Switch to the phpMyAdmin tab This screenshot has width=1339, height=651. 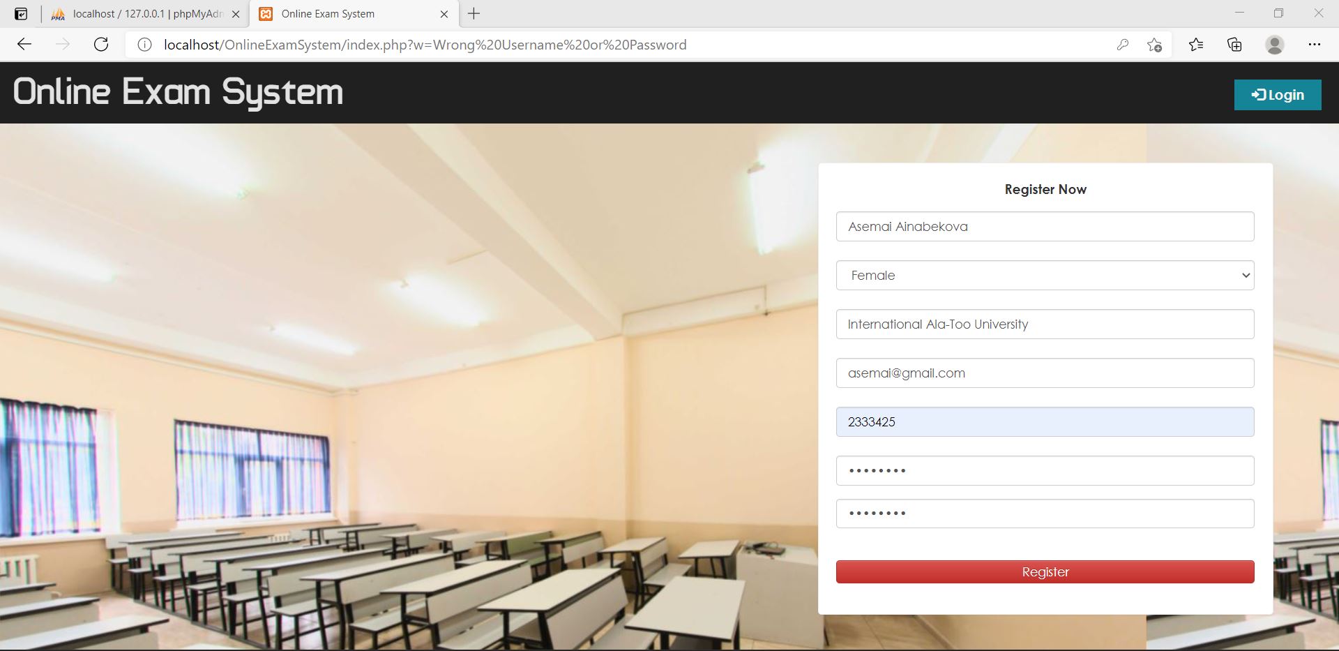[x=145, y=14]
